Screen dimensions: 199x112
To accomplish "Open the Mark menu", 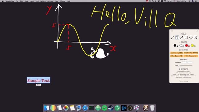I will (x=26, y=1).
